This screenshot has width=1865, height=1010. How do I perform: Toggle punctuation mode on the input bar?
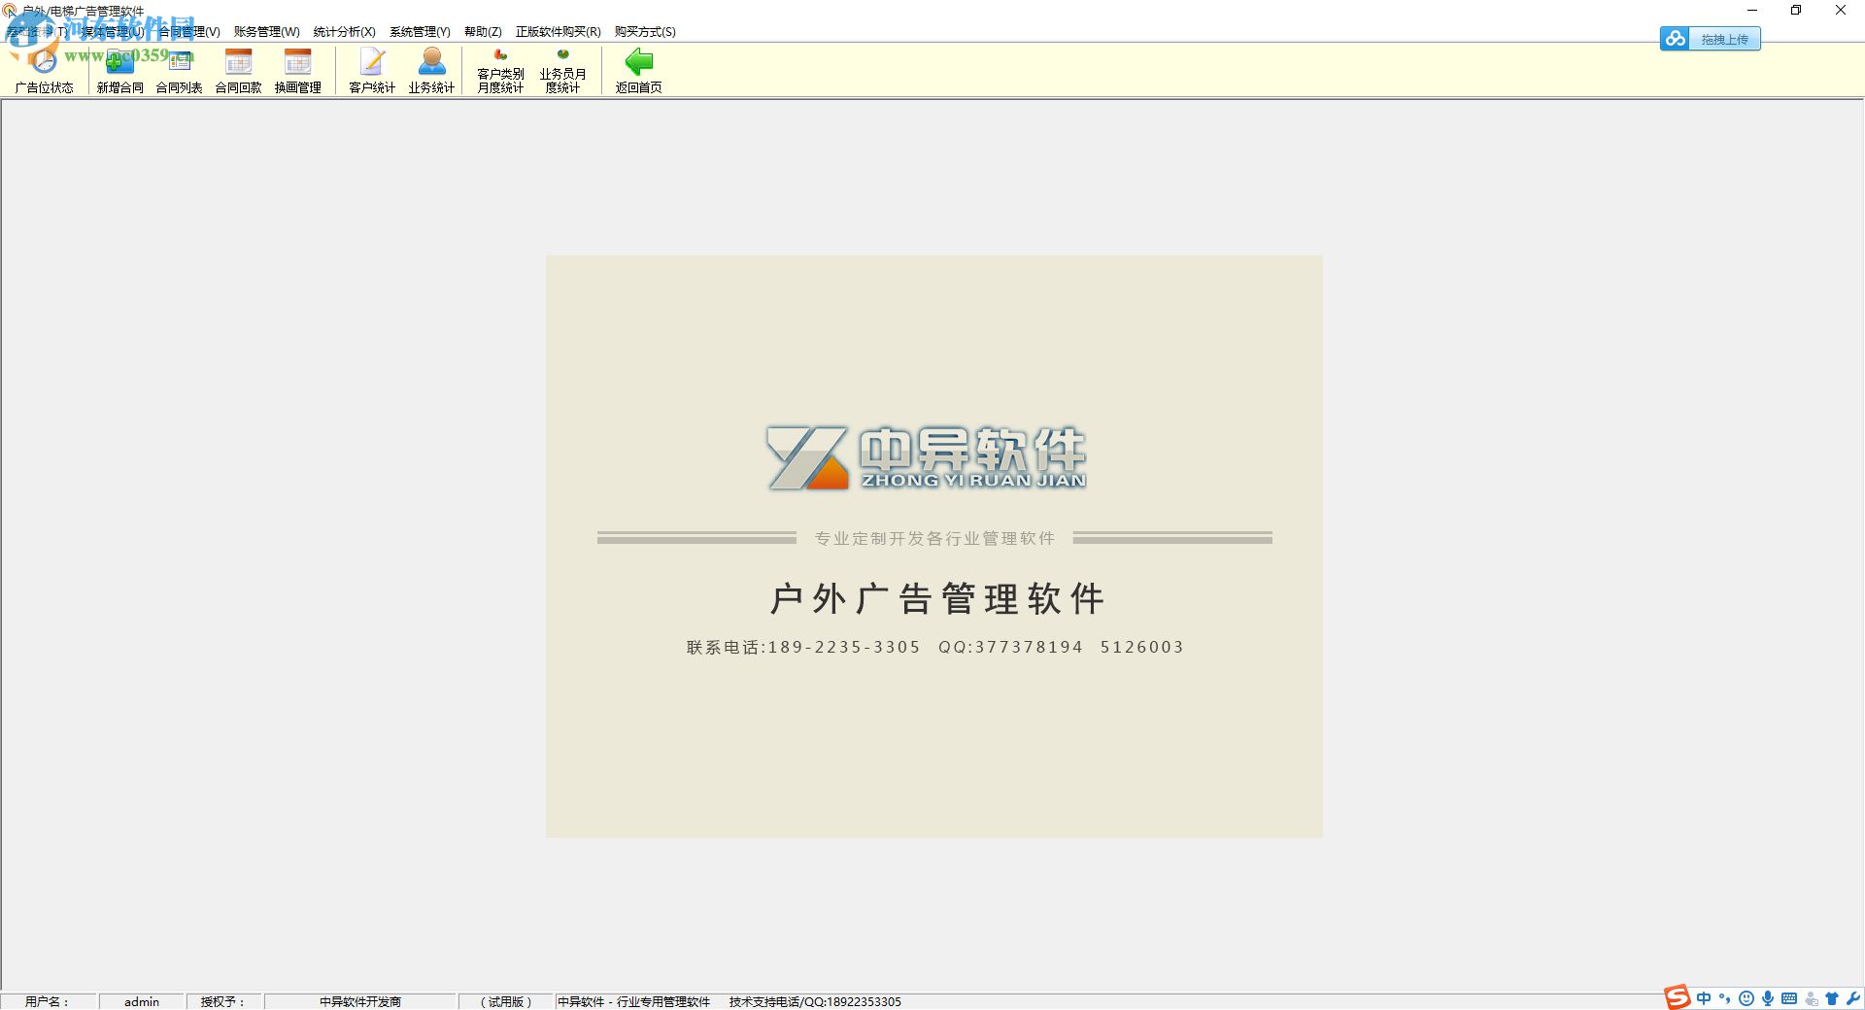1725,998
